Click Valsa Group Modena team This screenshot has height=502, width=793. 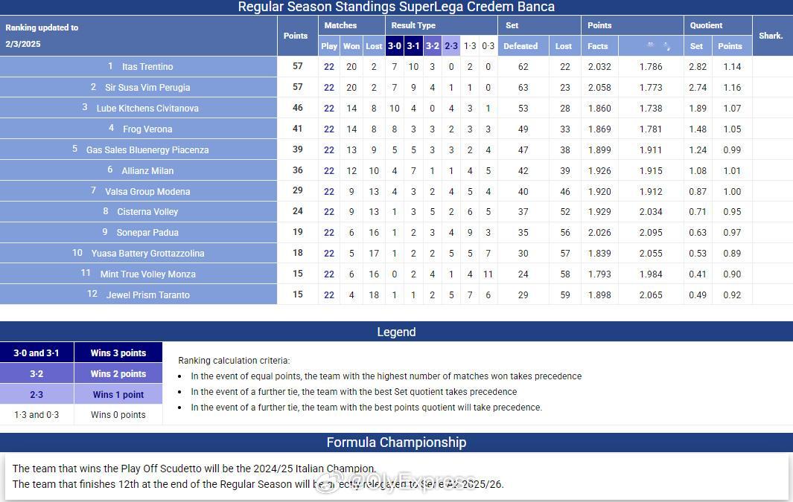pyautogui.click(x=147, y=191)
